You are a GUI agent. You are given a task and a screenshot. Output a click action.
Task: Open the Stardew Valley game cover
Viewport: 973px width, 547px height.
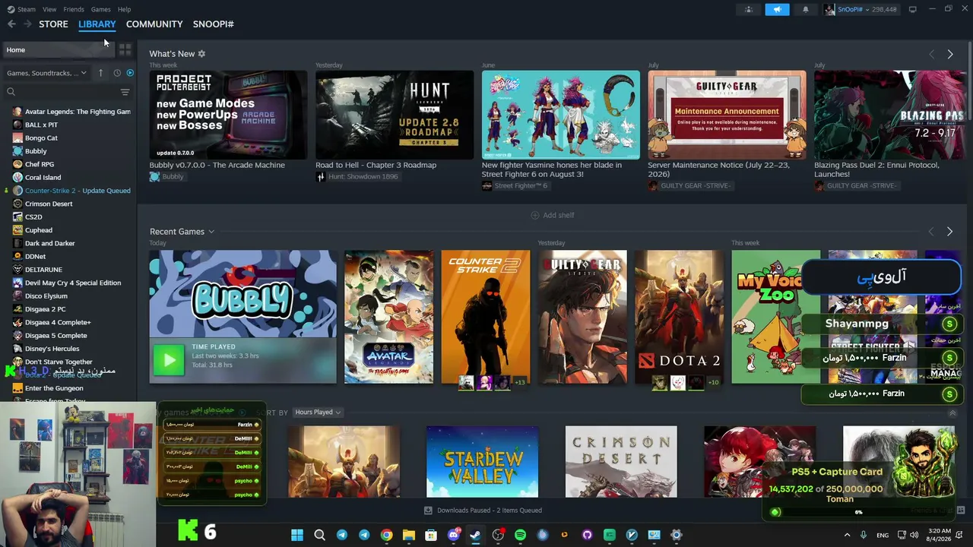tap(483, 462)
